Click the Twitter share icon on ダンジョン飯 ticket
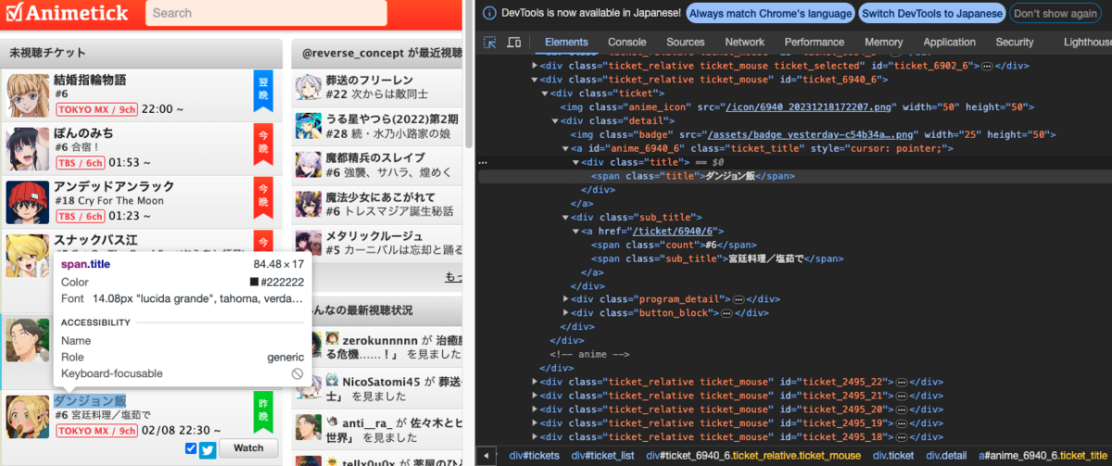Image resolution: width=1112 pixels, height=466 pixels. pos(208,449)
